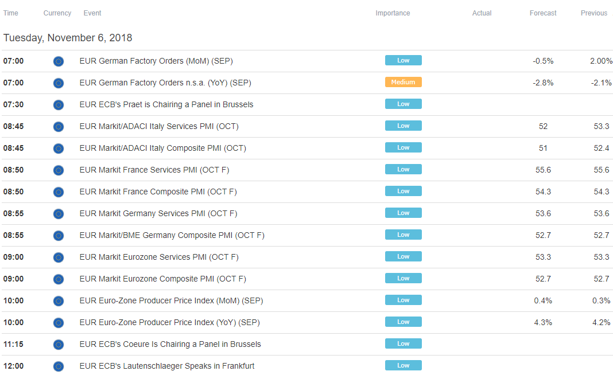Click Low badge for Coeure Brussels panel
This screenshot has width=613, height=375.
403,343
